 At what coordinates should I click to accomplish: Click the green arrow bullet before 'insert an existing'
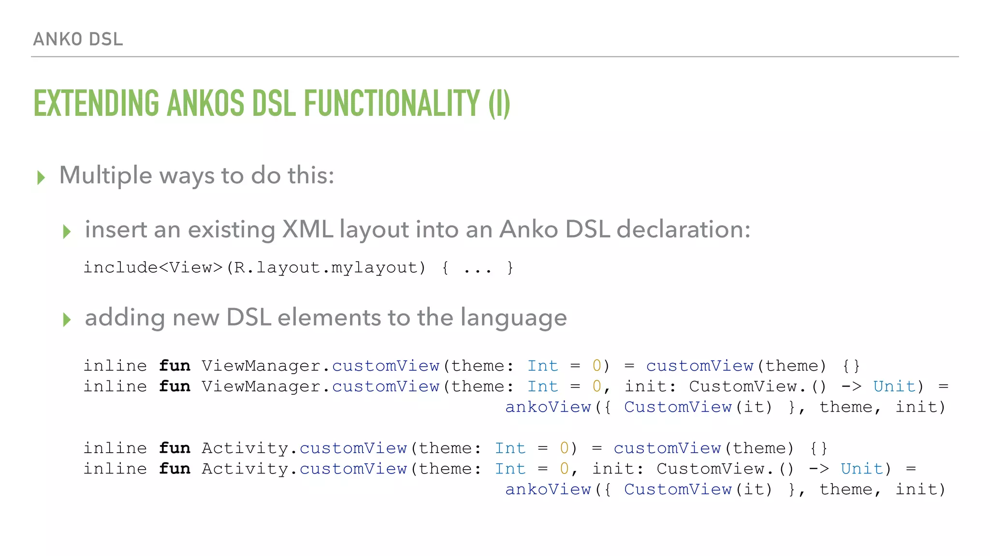pyautogui.click(x=67, y=232)
